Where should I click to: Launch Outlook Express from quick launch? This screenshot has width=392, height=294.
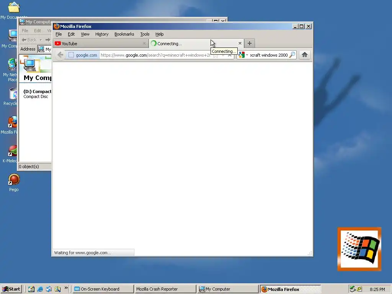tap(49, 289)
